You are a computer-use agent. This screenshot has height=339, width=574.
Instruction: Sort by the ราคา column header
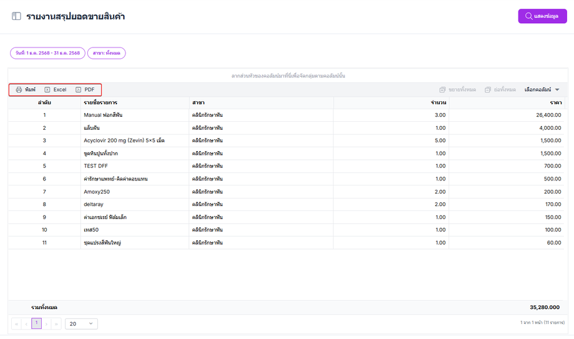click(x=507, y=102)
